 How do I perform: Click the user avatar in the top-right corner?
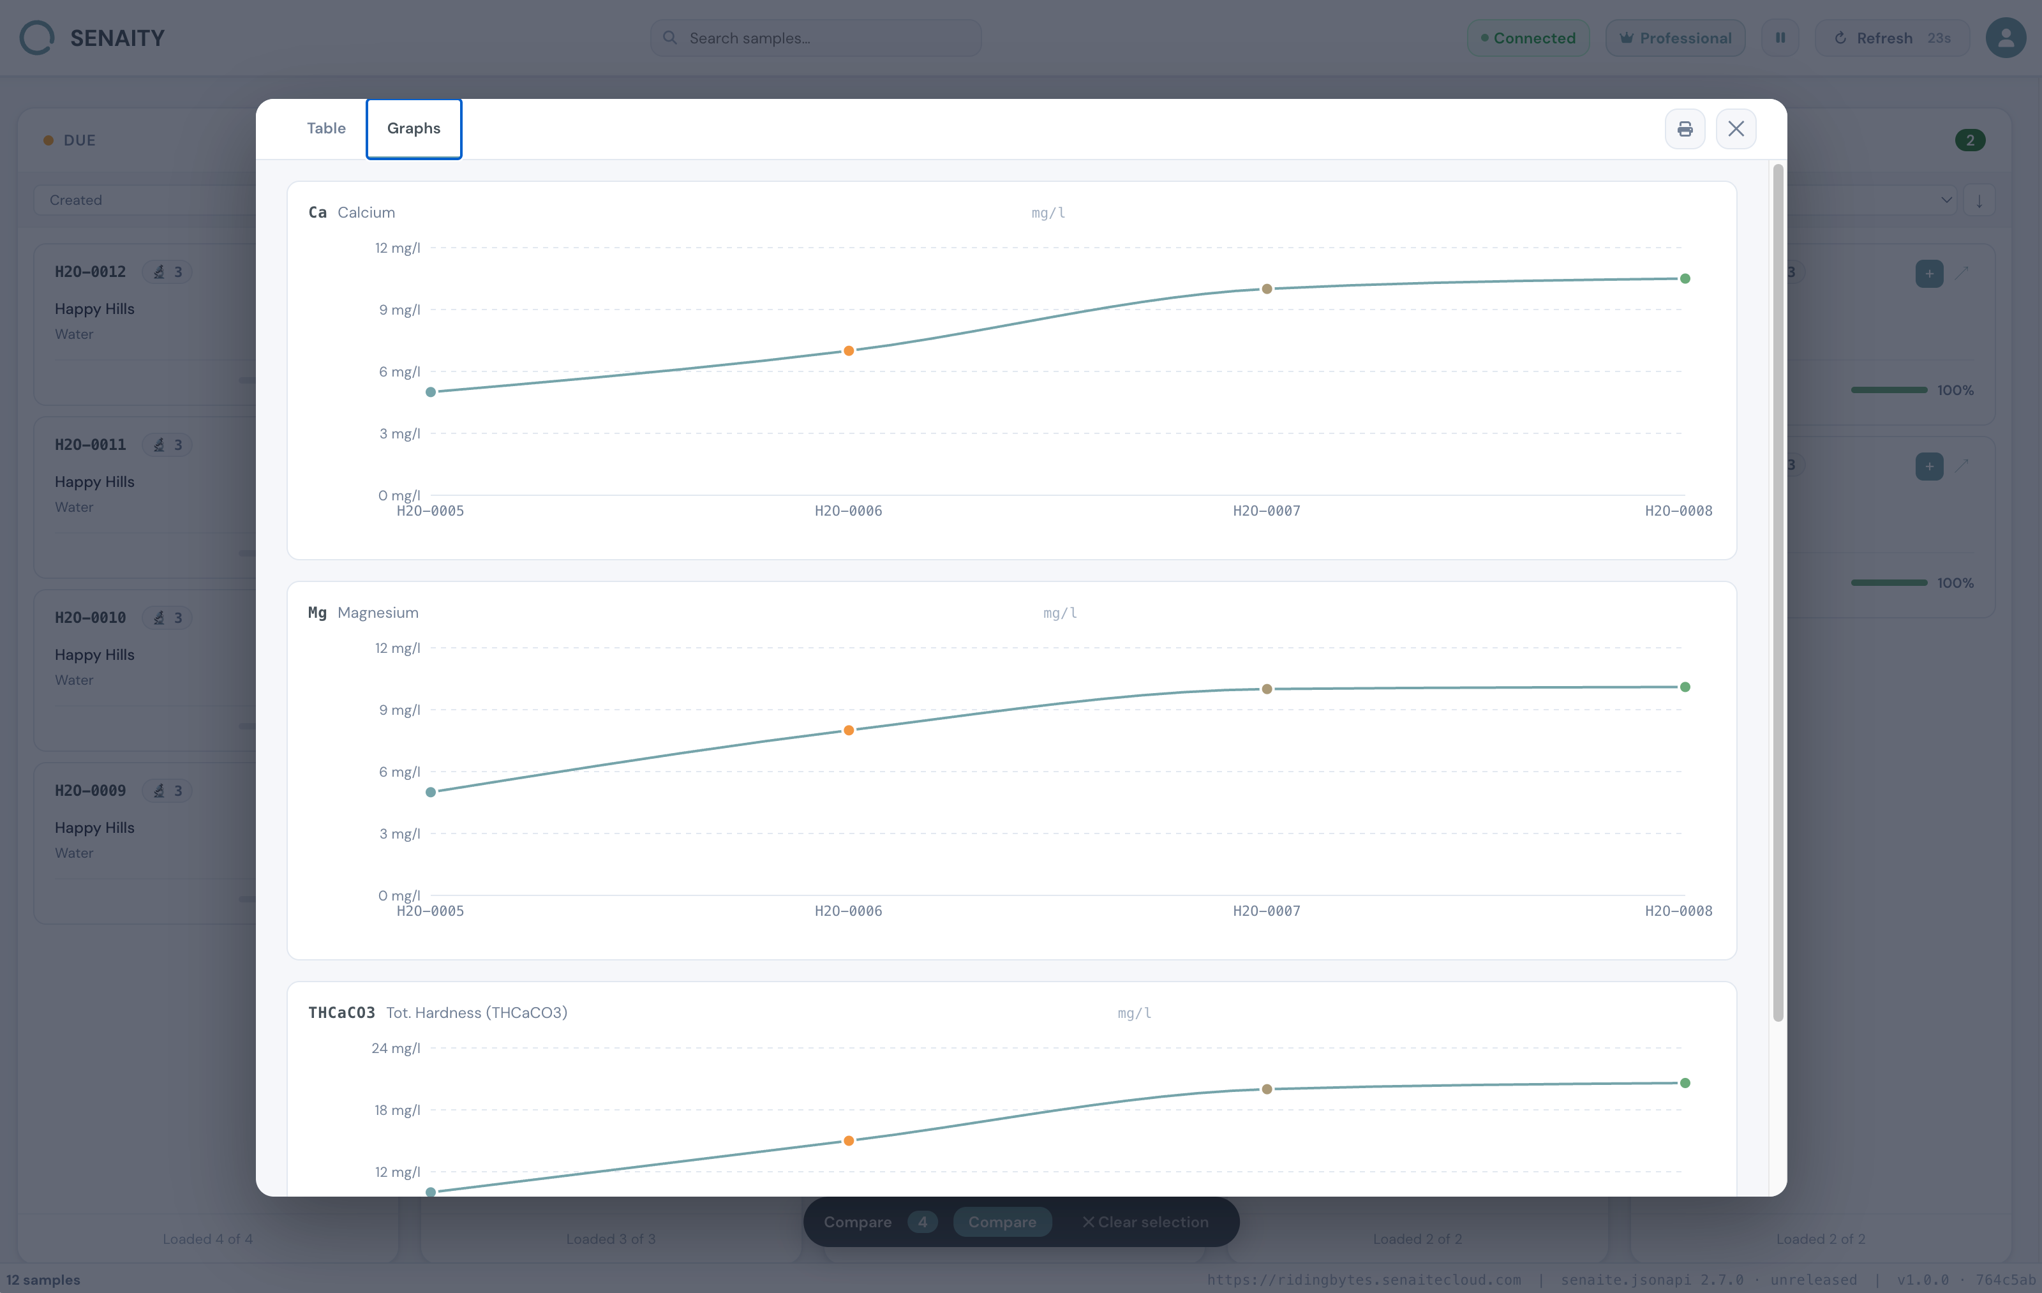(2006, 37)
